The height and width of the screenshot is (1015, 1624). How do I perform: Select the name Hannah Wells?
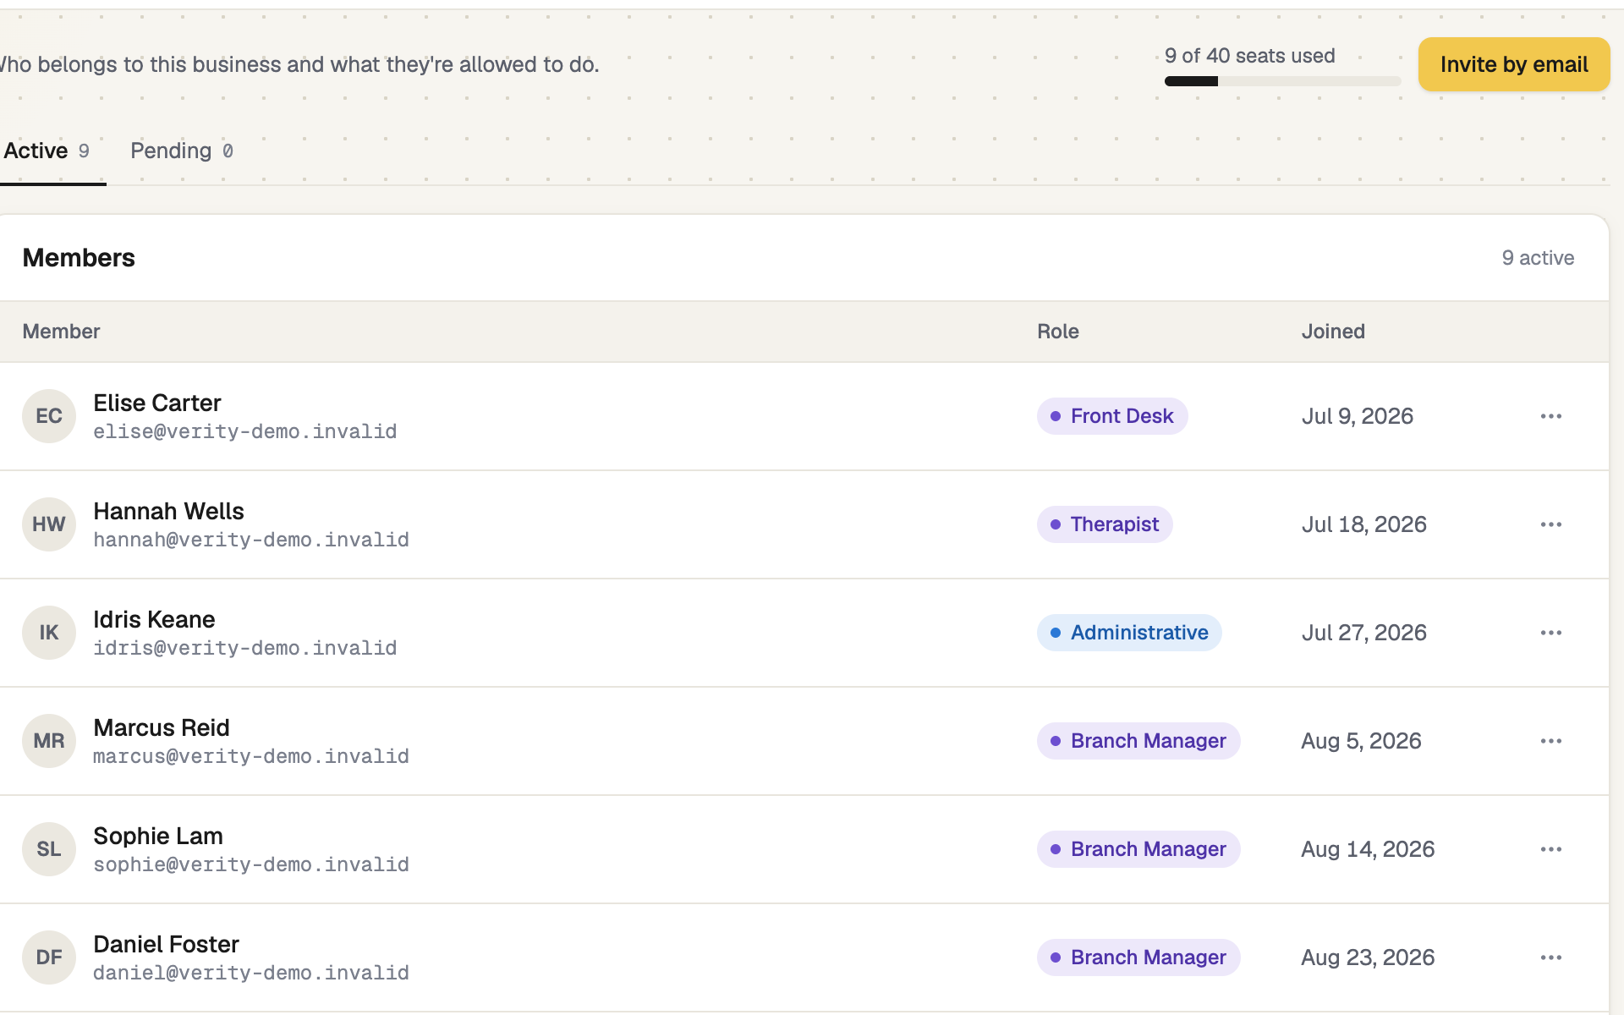tap(168, 511)
